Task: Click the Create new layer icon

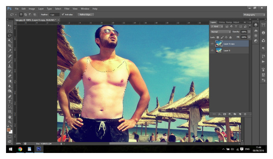Action: [240, 114]
